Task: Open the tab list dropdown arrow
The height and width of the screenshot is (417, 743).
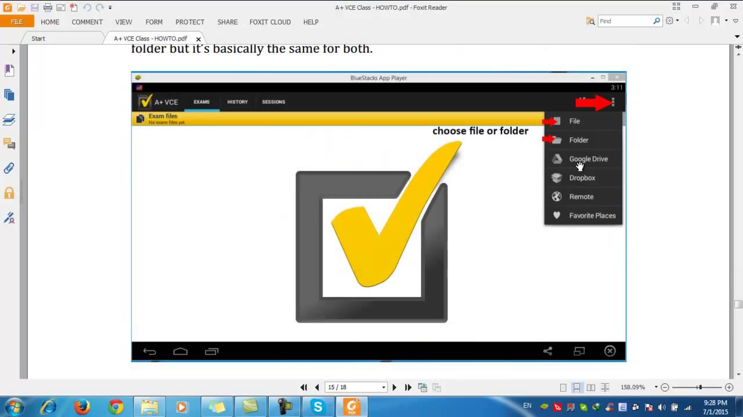Action: tap(737, 36)
